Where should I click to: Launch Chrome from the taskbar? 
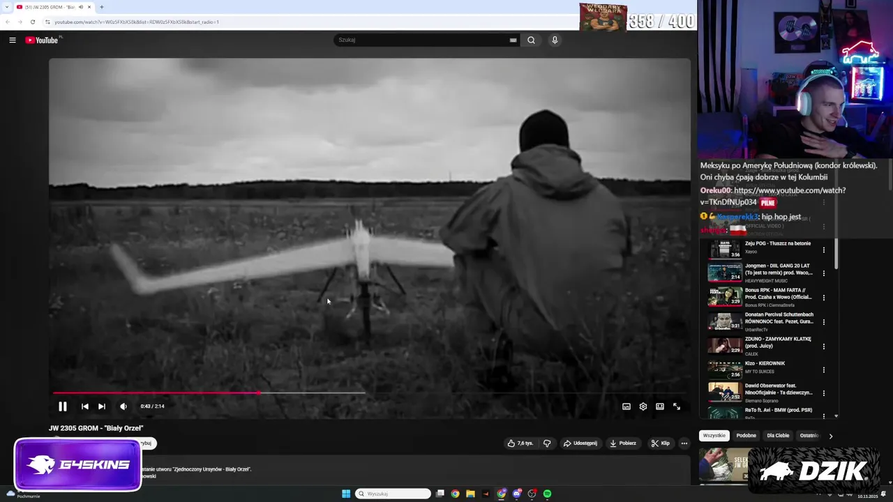pos(456,494)
